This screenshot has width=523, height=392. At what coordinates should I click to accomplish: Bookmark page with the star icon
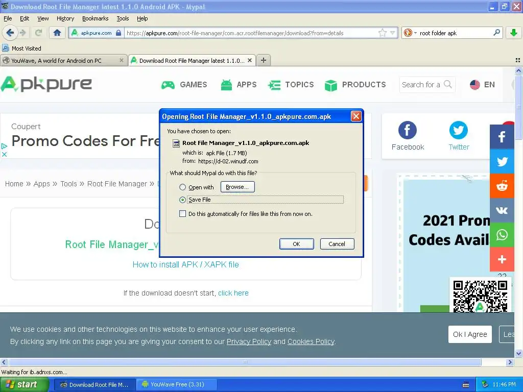[382, 33]
